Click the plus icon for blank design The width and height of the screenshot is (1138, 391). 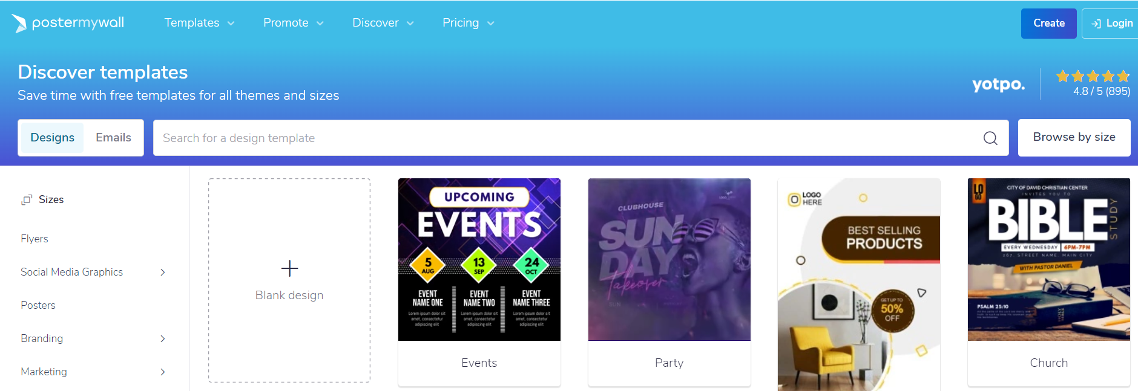point(289,268)
